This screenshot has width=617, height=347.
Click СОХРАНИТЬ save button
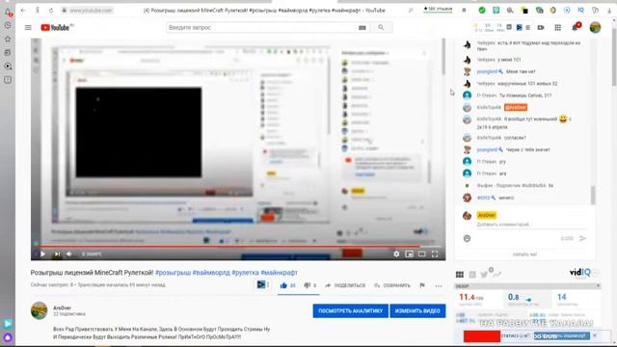392,285
